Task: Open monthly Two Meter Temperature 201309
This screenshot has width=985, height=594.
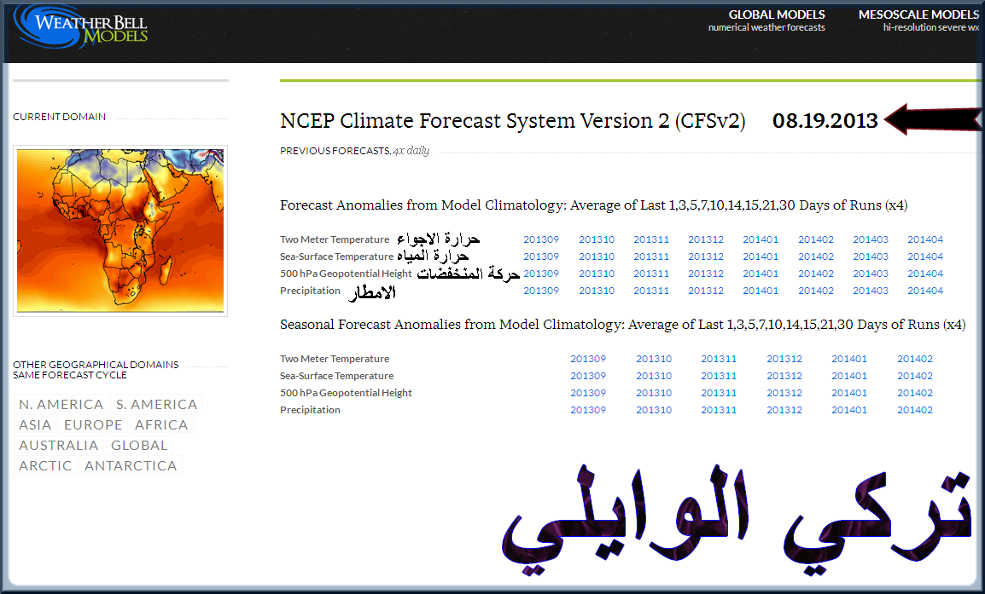Action: tap(541, 239)
